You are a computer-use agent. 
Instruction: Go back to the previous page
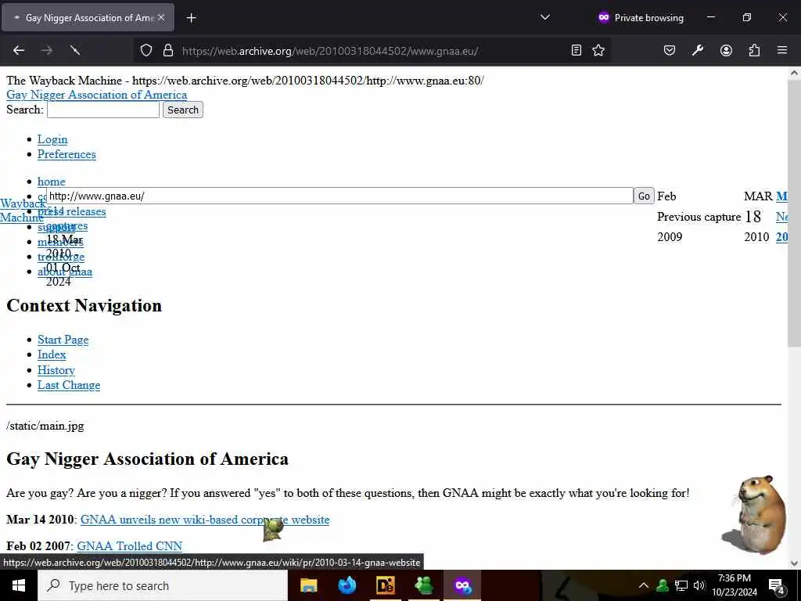[19, 50]
